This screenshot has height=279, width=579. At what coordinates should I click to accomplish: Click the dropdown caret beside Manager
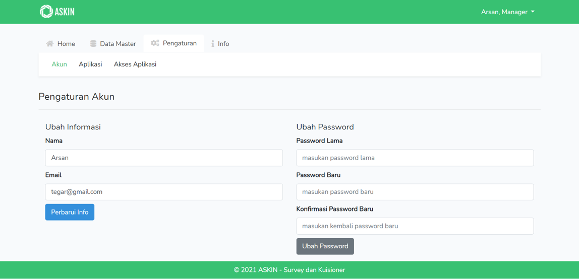click(x=533, y=12)
